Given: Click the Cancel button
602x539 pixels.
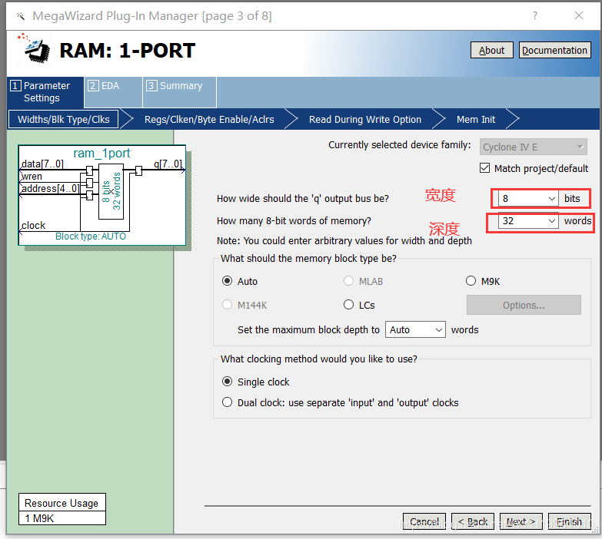Looking at the screenshot, I should [424, 521].
